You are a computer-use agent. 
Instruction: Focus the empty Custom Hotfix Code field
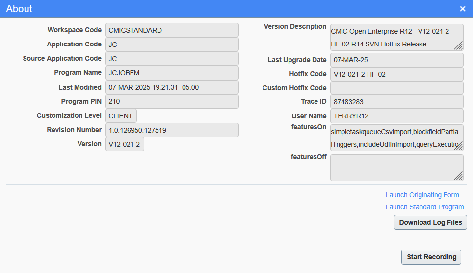396,88
